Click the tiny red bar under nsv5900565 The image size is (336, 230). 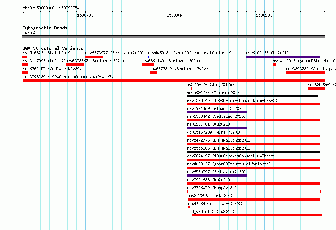(189, 207)
